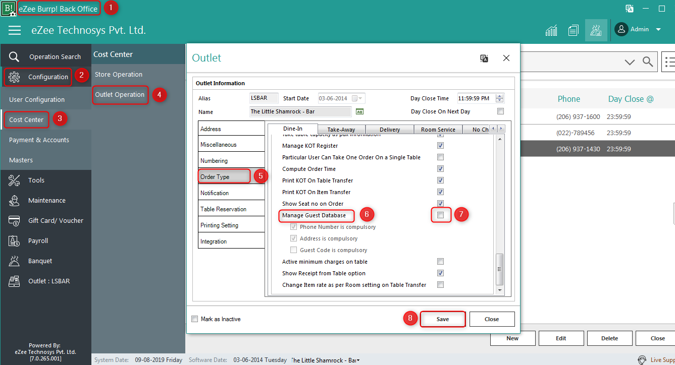The width and height of the screenshot is (675, 365).
Task: Toggle Print KOT On Table Transfer checkbox
Action: click(440, 180)
